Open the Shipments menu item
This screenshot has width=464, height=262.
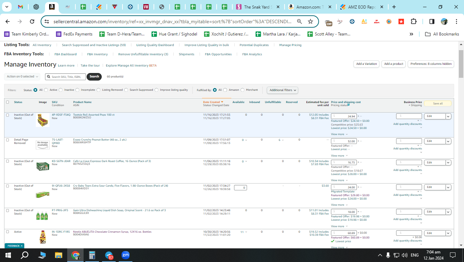tap(187, 54)
